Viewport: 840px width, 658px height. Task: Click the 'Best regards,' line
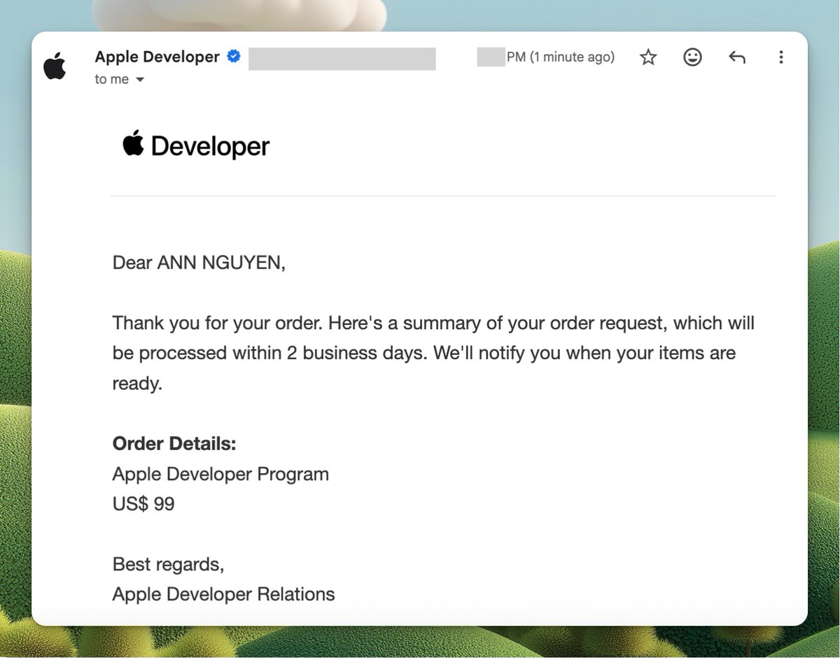click(168, 564)
